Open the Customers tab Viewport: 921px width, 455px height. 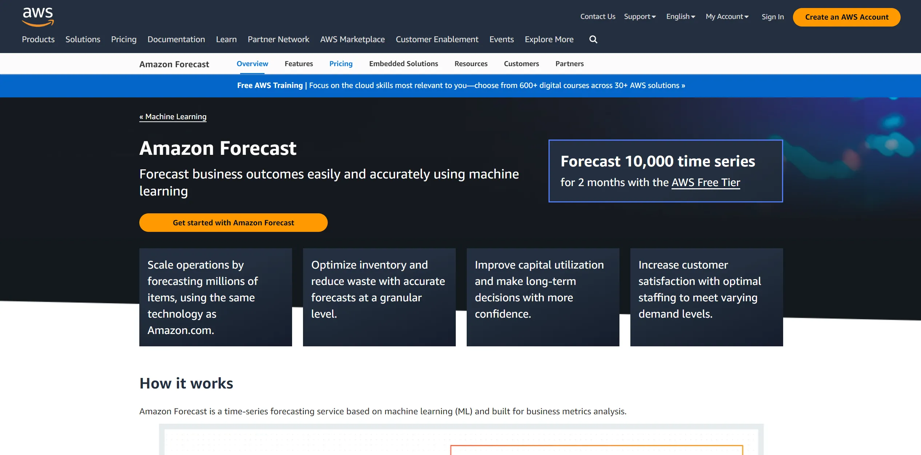pos(521,64)
